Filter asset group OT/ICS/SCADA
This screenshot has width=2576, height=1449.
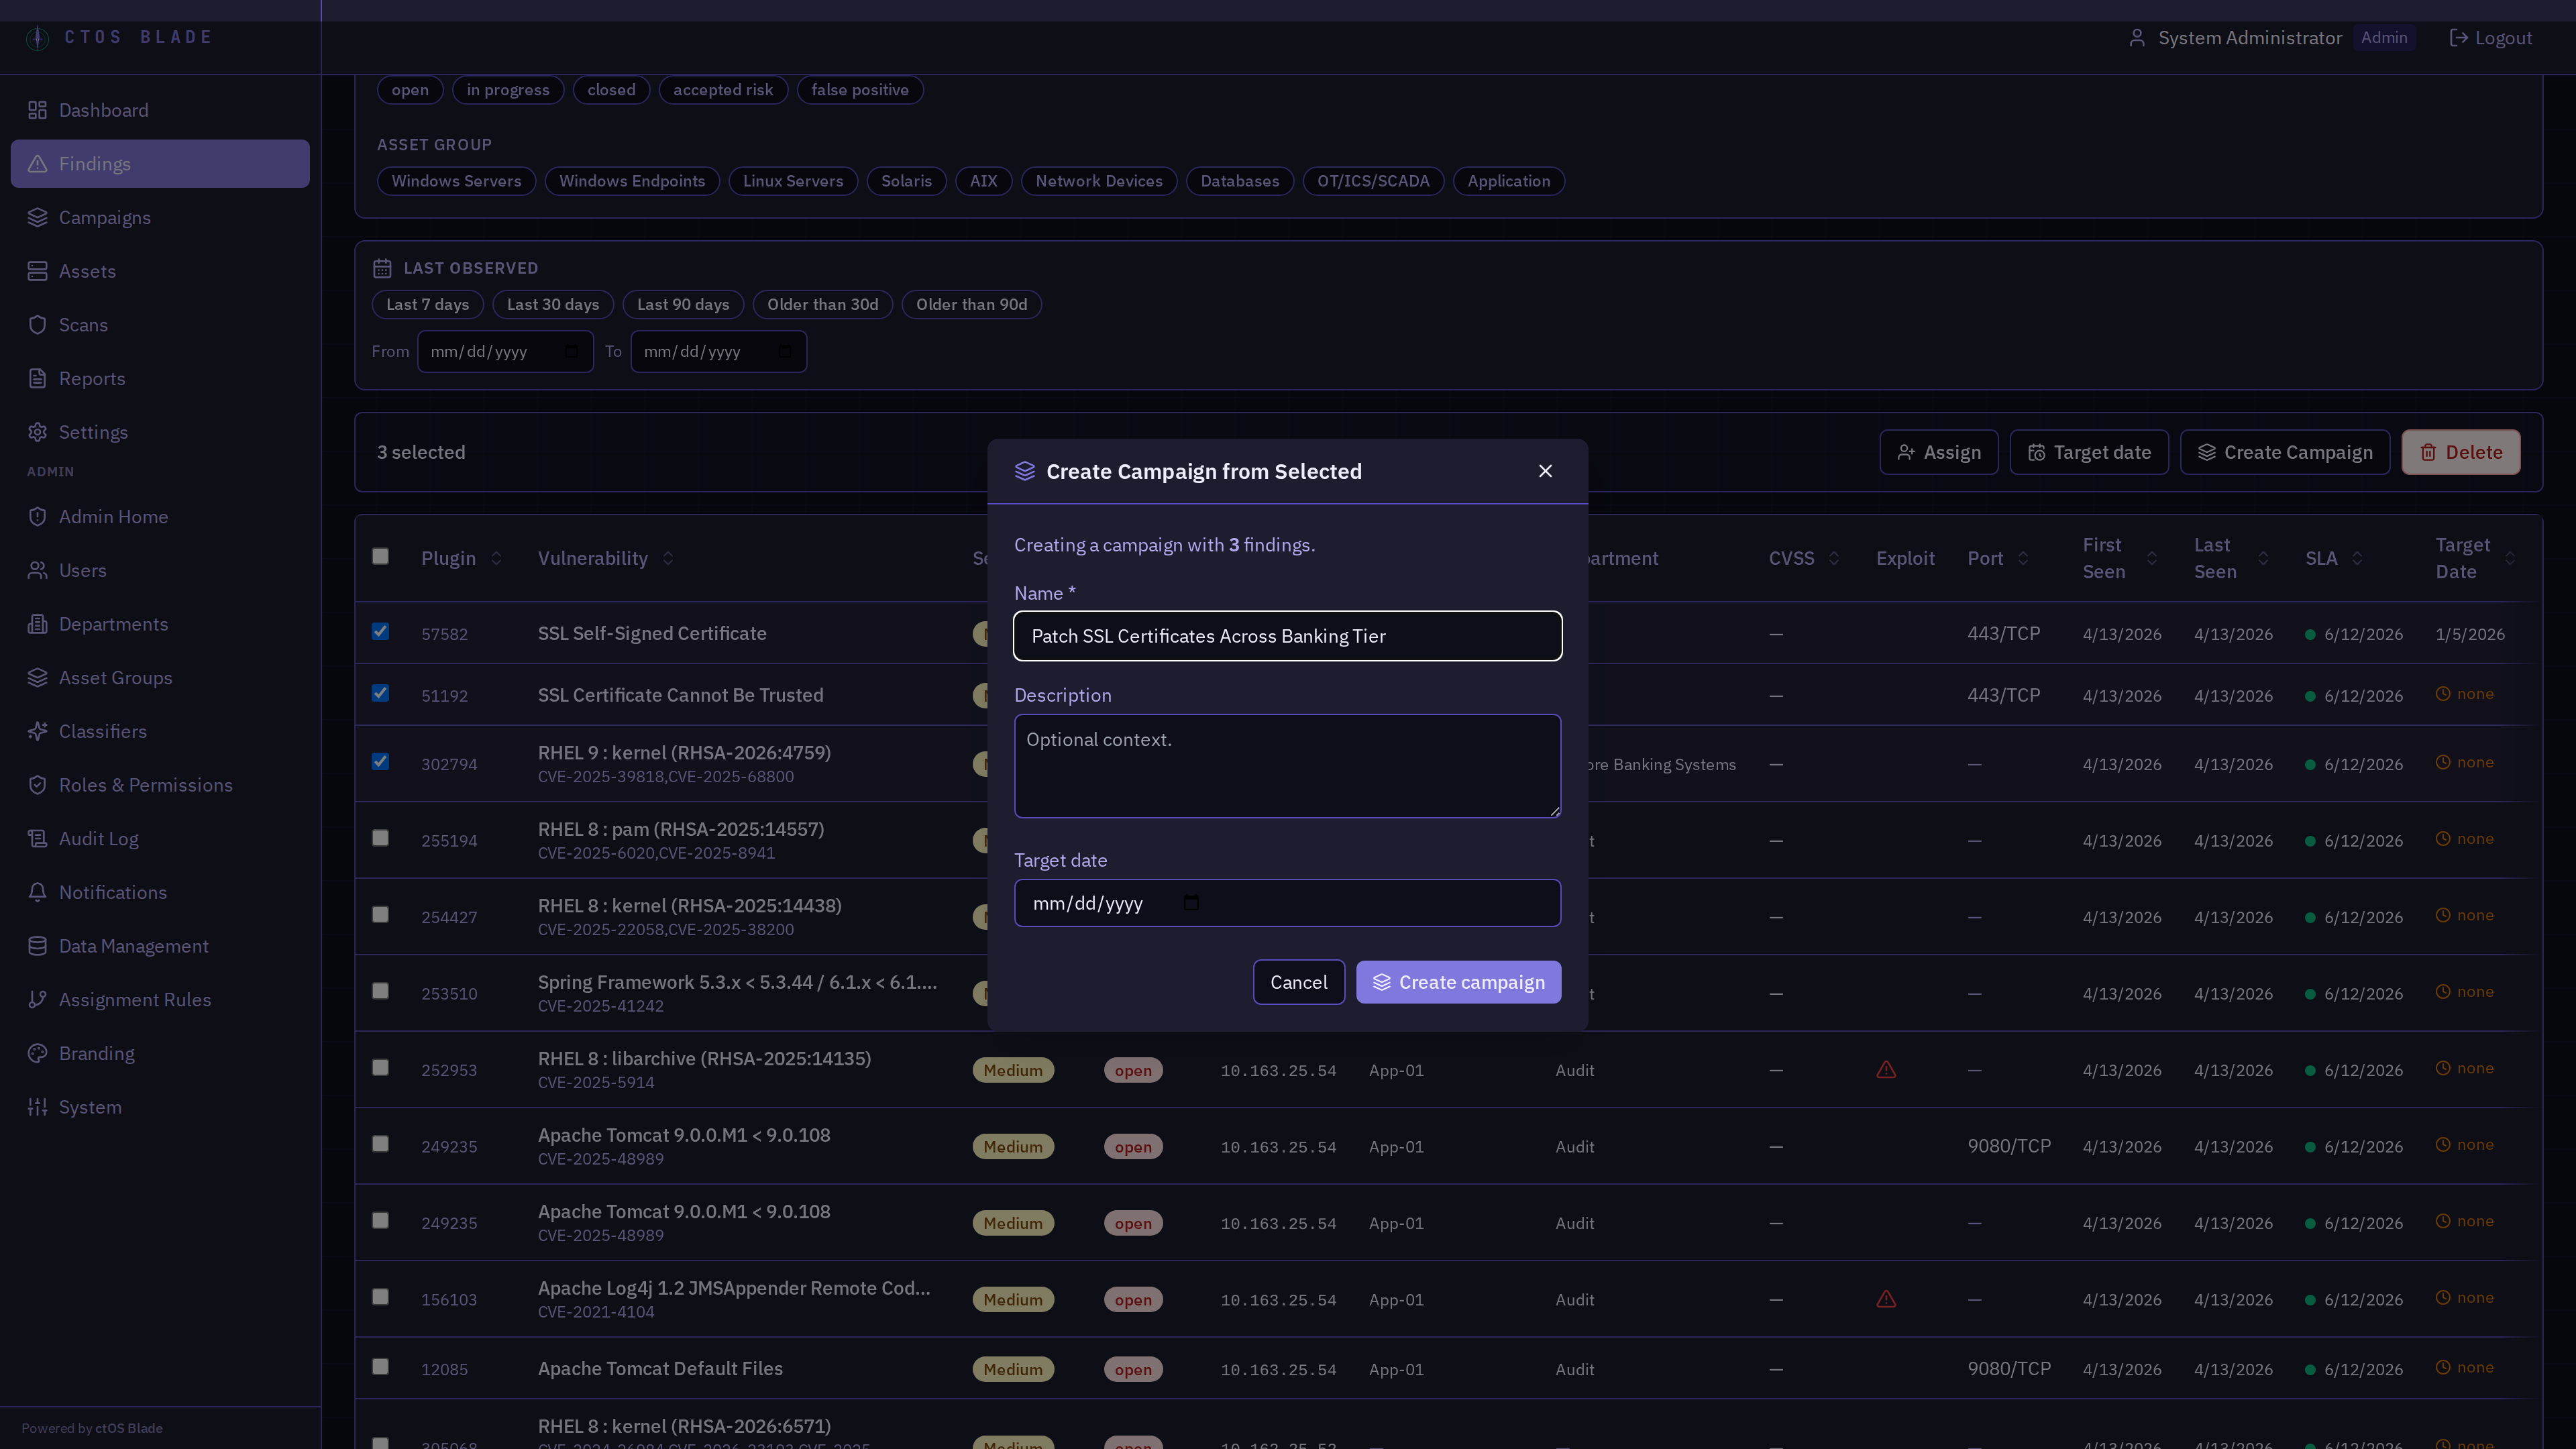tap(1373, 181)
